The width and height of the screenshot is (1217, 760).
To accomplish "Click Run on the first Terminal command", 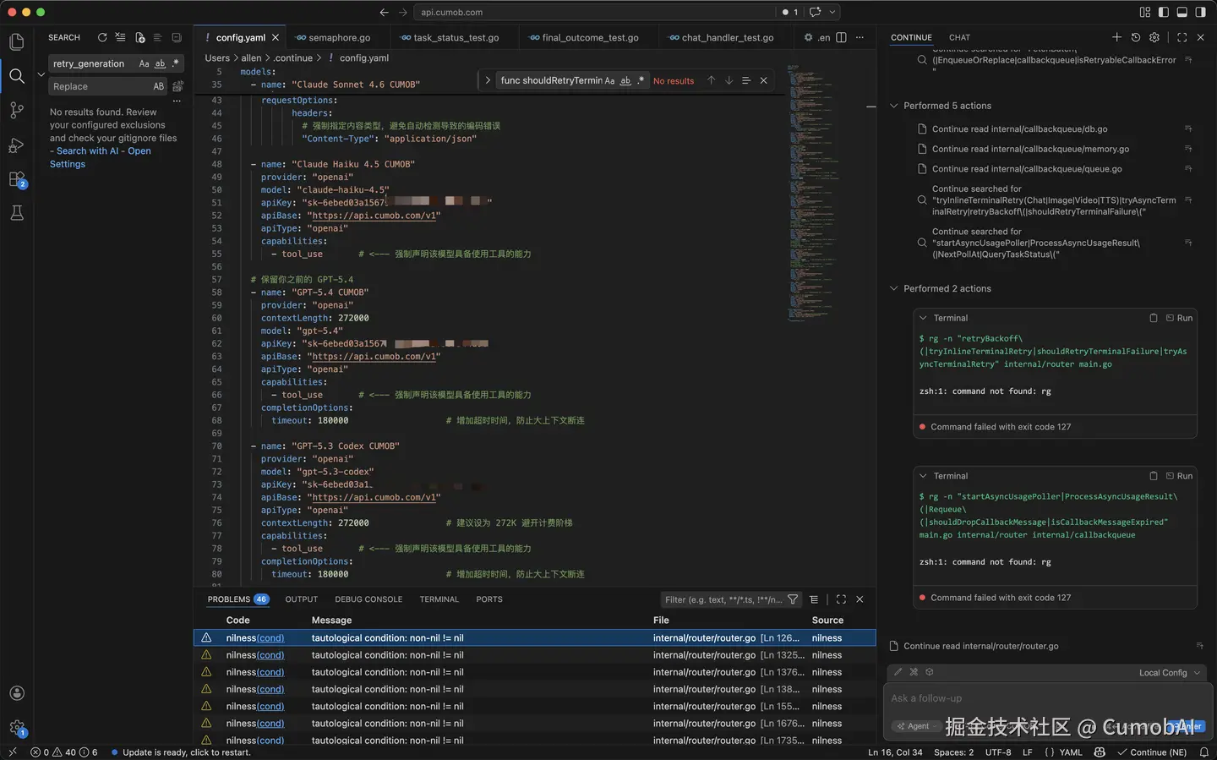I will [x=1180, y=318].
